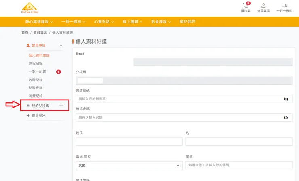Select 消費紀錄 in sidebar

(x=36, y=96)
